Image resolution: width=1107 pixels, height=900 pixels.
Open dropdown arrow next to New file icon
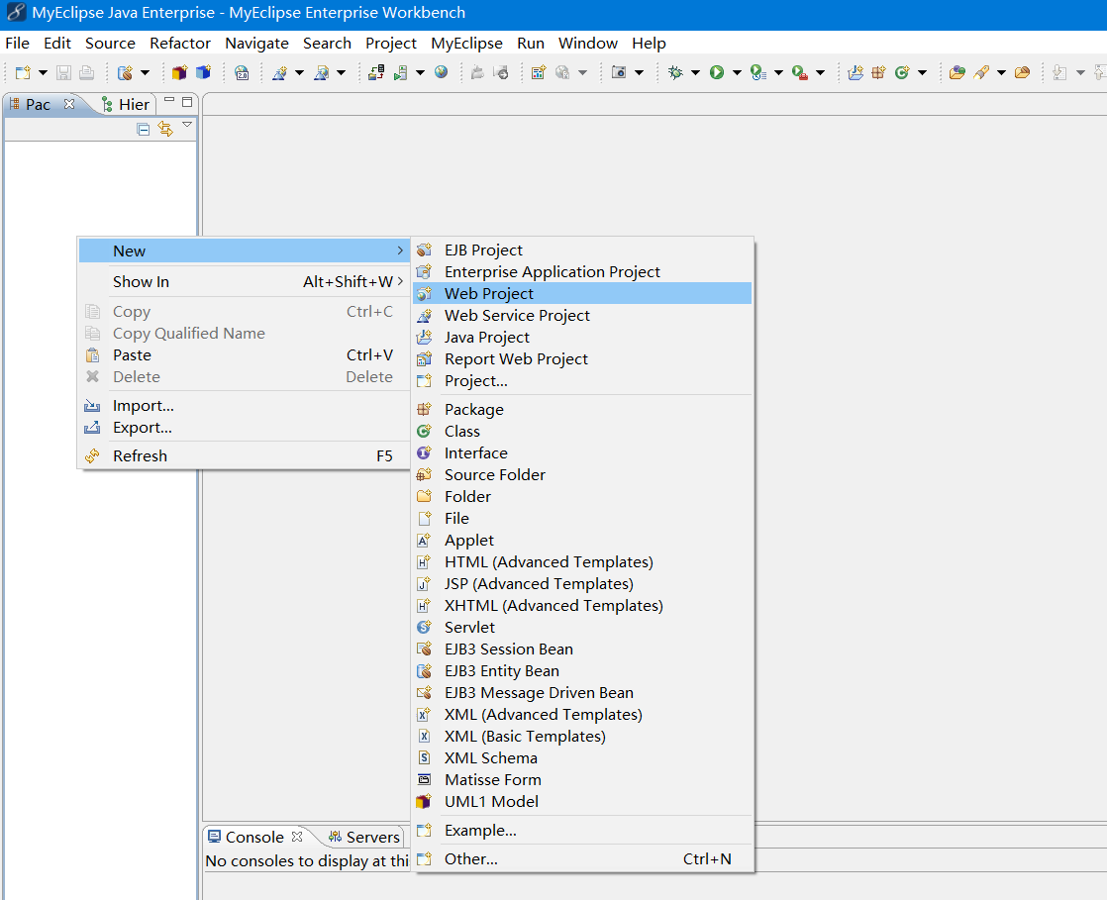click(43, 72)
